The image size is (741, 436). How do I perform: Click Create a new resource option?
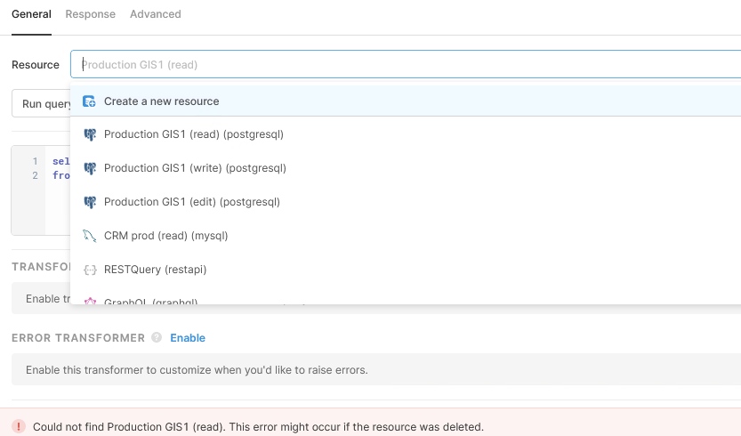[161, 101]
